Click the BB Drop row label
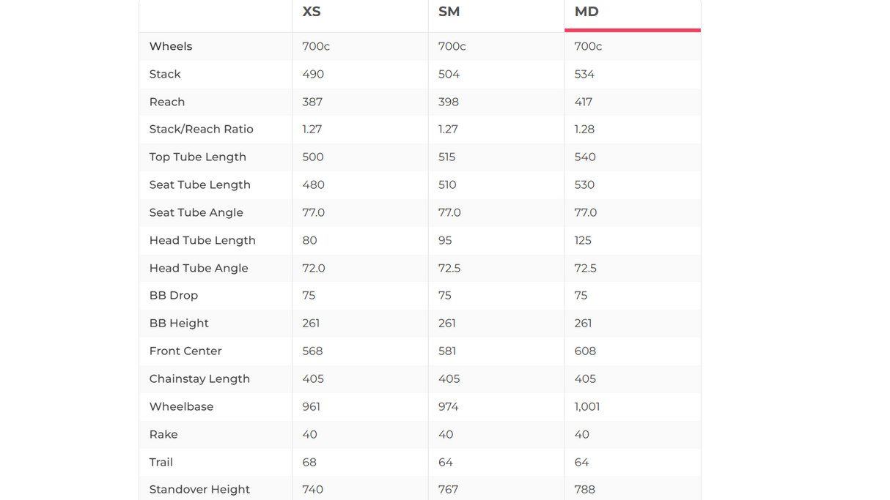The width and height of the screenshot is (890, 500). (x=173, y=295)
